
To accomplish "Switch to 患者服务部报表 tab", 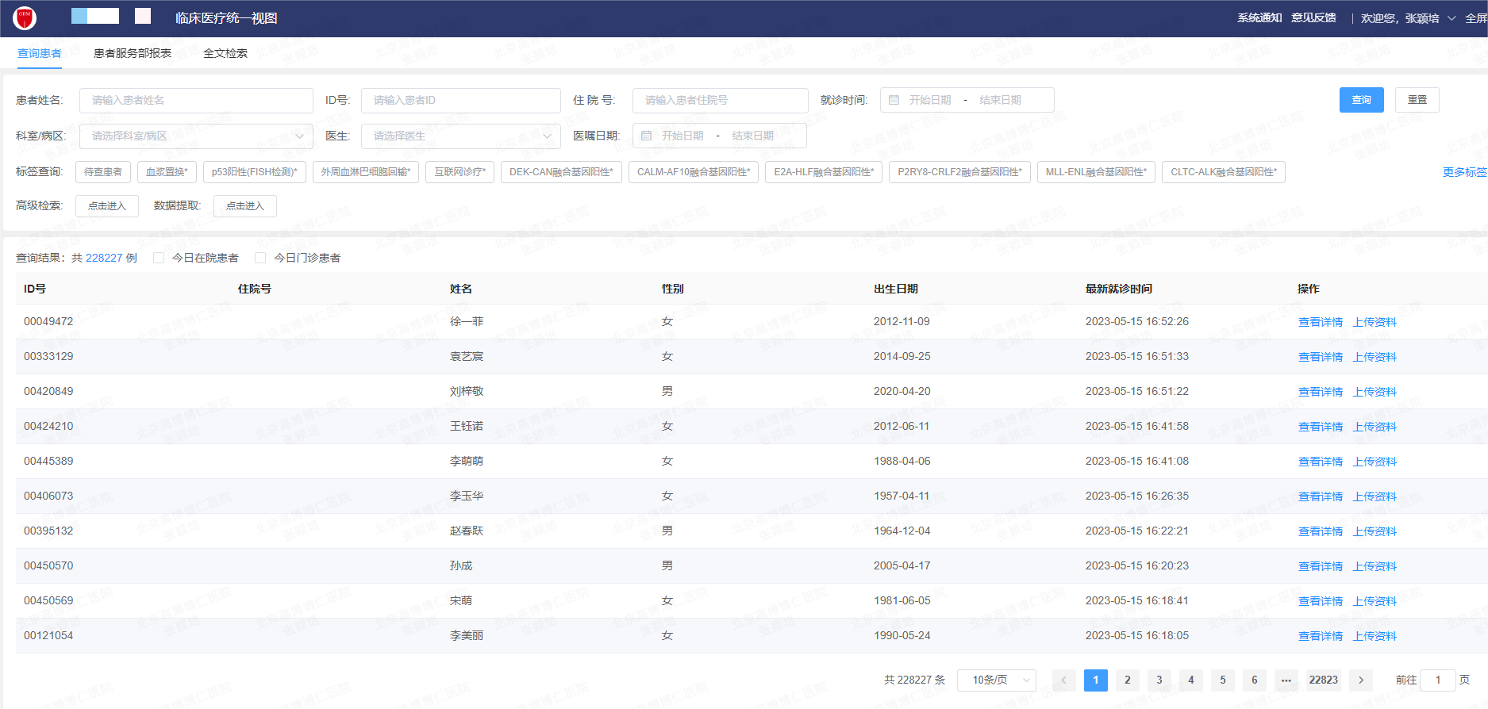I will [x=133, y=53].
